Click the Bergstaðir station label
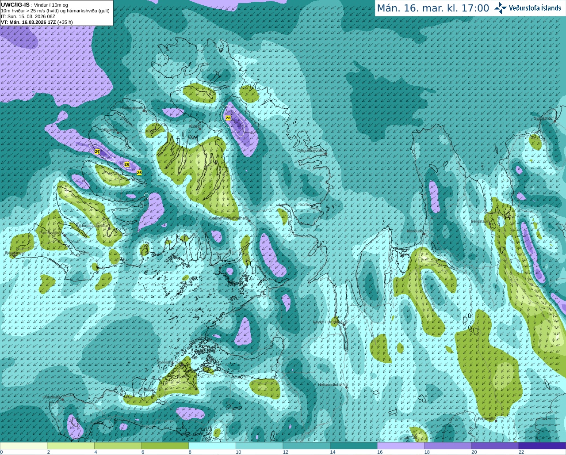 (480, 221)
